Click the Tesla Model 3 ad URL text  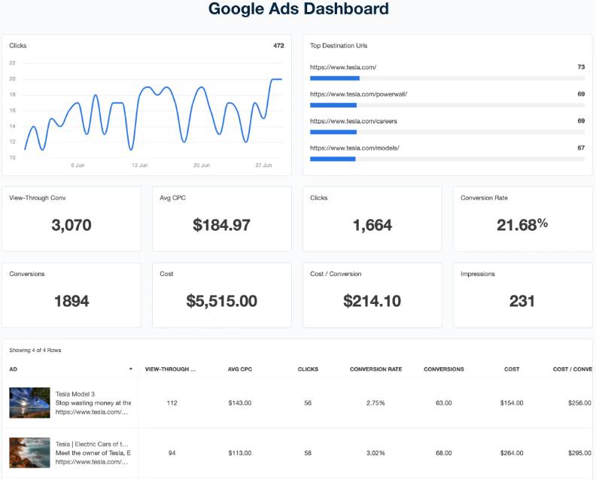(92, 412)
